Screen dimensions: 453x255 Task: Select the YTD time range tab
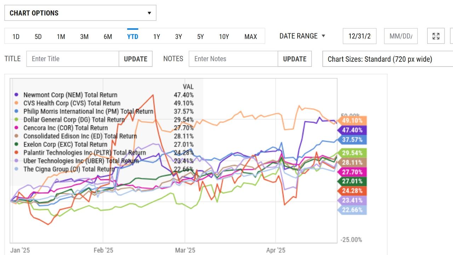(133, 36)
